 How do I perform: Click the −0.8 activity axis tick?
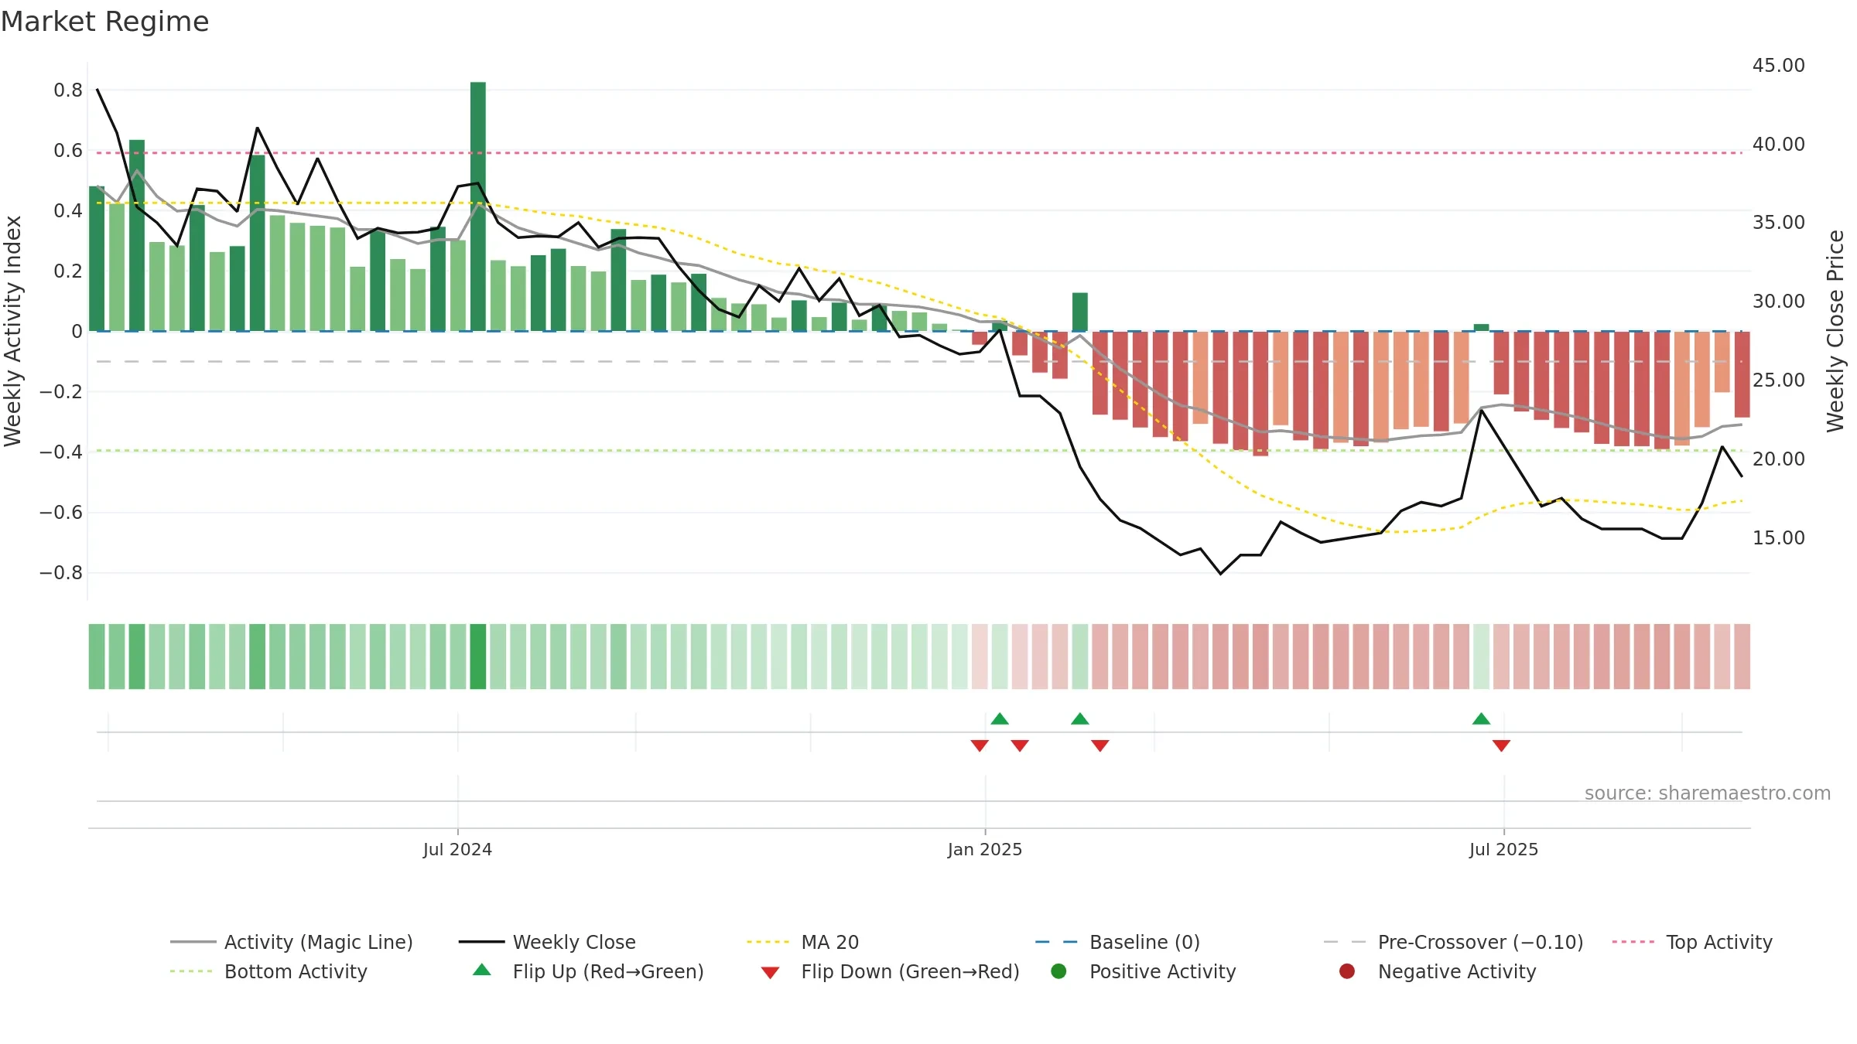coord(61,573)
